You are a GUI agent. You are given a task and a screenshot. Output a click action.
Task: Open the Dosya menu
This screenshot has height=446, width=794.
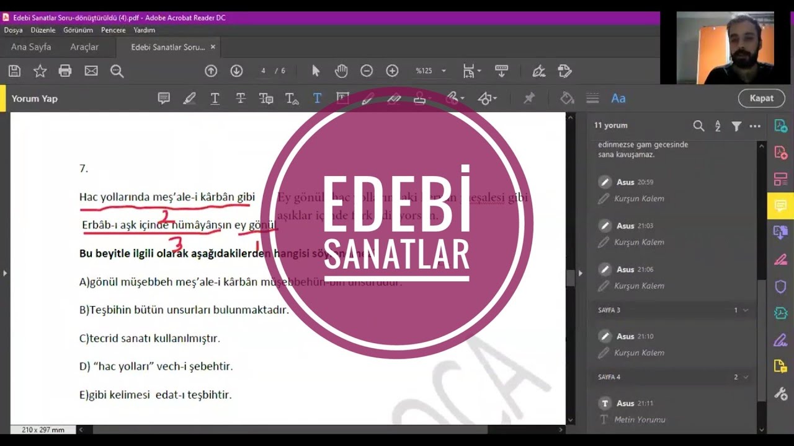pyautogui.click(x=13, y=30)
